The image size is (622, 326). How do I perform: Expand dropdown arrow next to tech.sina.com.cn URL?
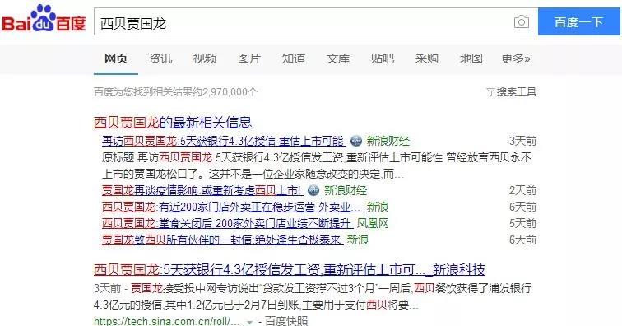tap(249, 322)
